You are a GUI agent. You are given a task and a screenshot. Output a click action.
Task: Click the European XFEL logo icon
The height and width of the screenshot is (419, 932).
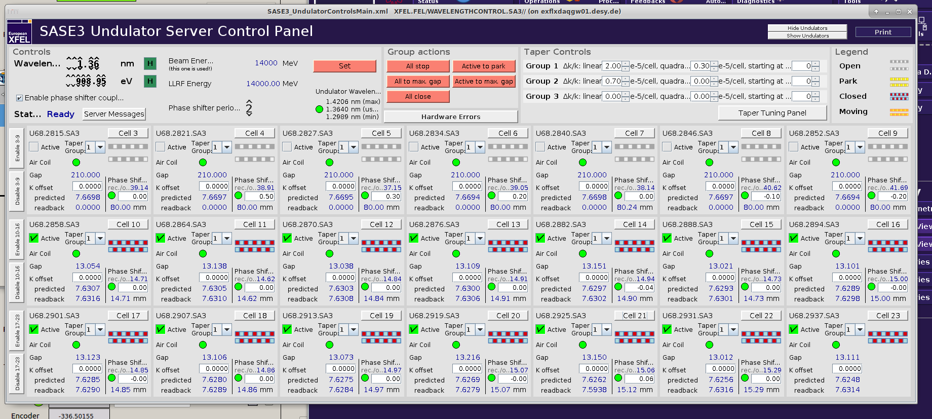19,32
